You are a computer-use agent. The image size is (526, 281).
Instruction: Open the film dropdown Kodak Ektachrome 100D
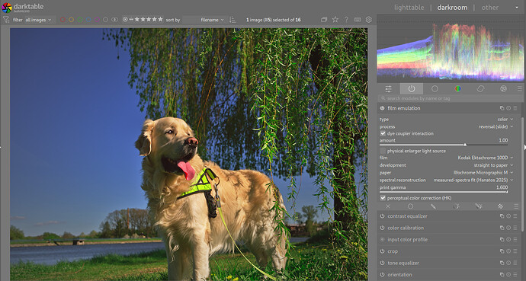click(x=486, y=158)
